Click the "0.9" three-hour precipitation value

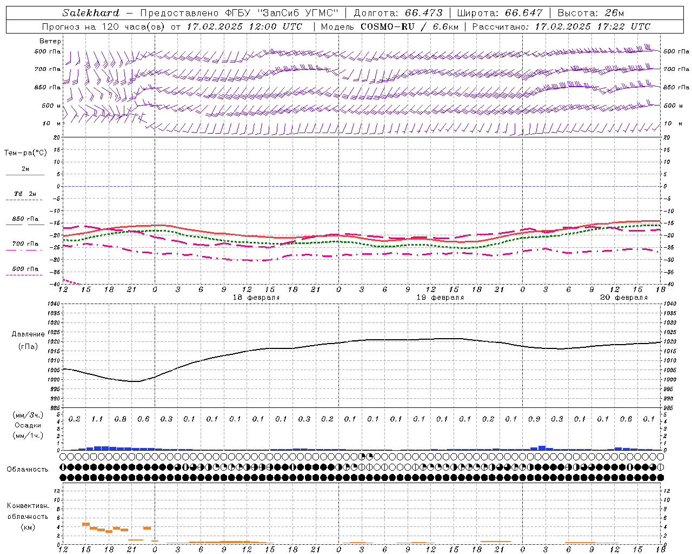534,419
